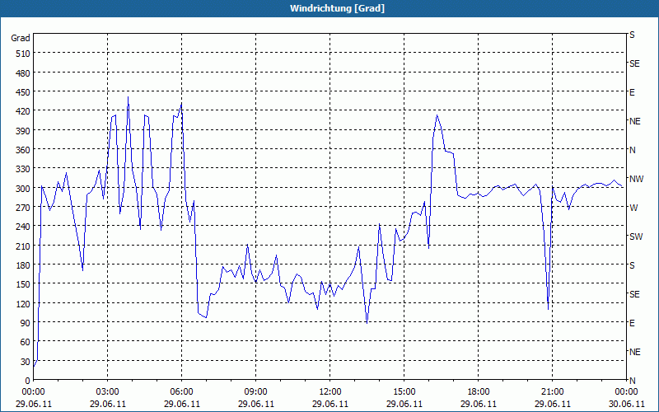
Task: Click the 360 y-axis value
Action: click(x=23, y=150)
